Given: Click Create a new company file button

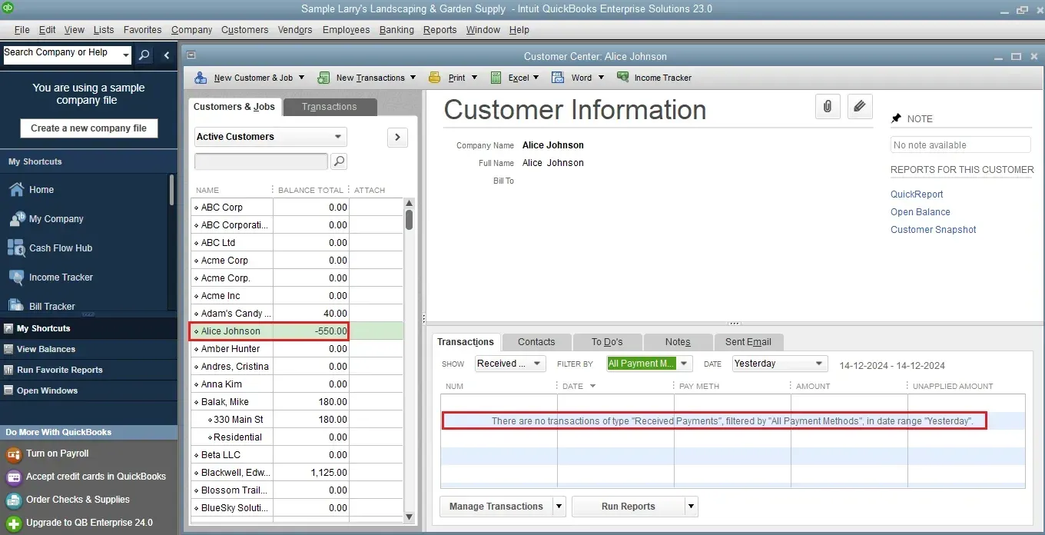Looking at the screenshot, I should [x=88, y=128].
